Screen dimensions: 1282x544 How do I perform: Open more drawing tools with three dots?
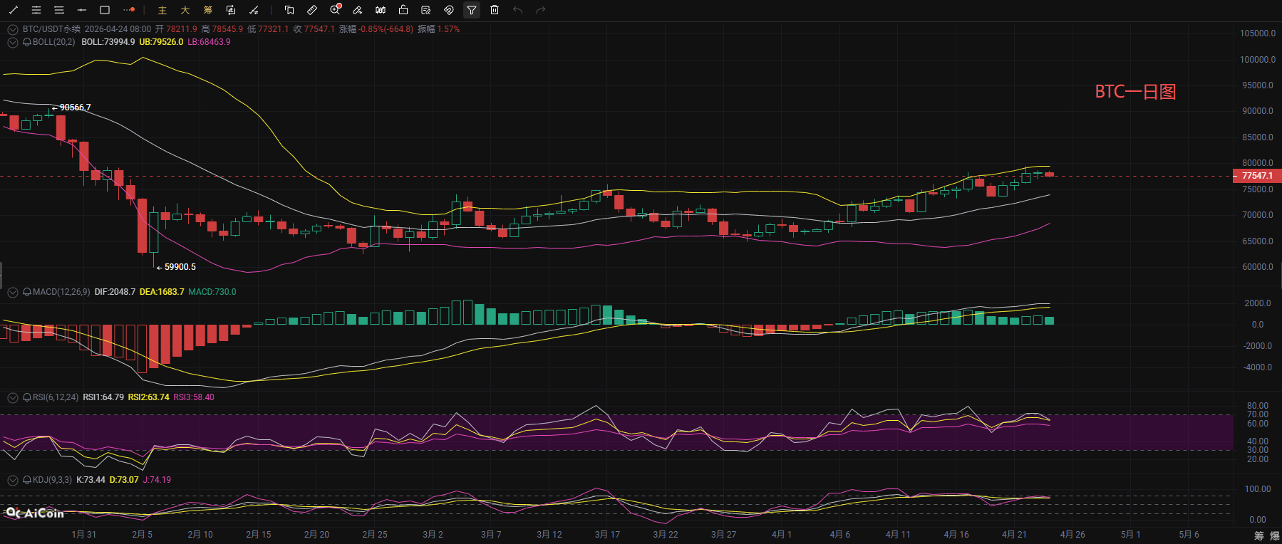point(129,10)
